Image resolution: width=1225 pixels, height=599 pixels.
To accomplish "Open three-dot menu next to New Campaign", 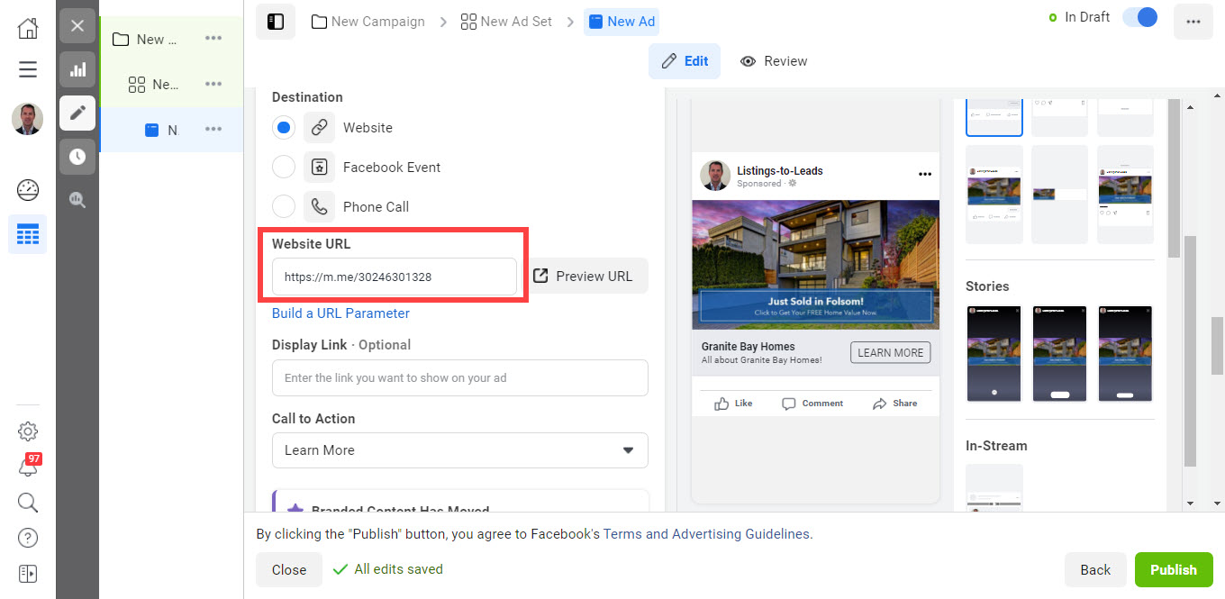I will [213, 39].
